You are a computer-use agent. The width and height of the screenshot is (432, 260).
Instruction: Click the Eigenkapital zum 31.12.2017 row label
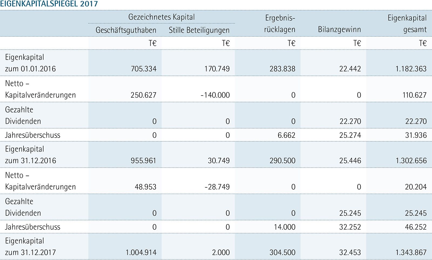(30, 247)
